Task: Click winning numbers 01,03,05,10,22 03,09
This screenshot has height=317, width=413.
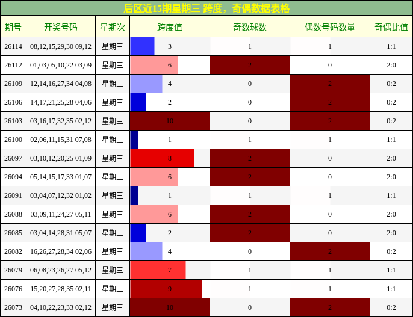Action: pos(61,65)
